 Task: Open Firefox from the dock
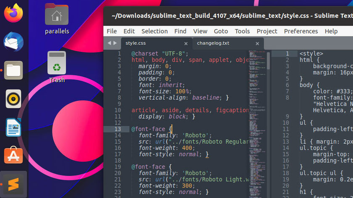[x=14, y=13]
